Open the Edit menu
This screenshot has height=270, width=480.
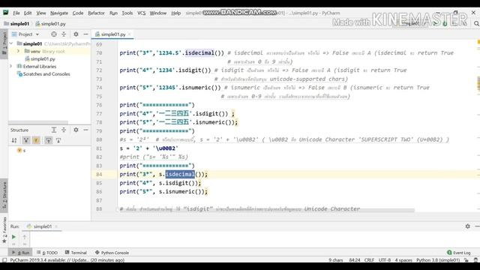coord(28,13)
